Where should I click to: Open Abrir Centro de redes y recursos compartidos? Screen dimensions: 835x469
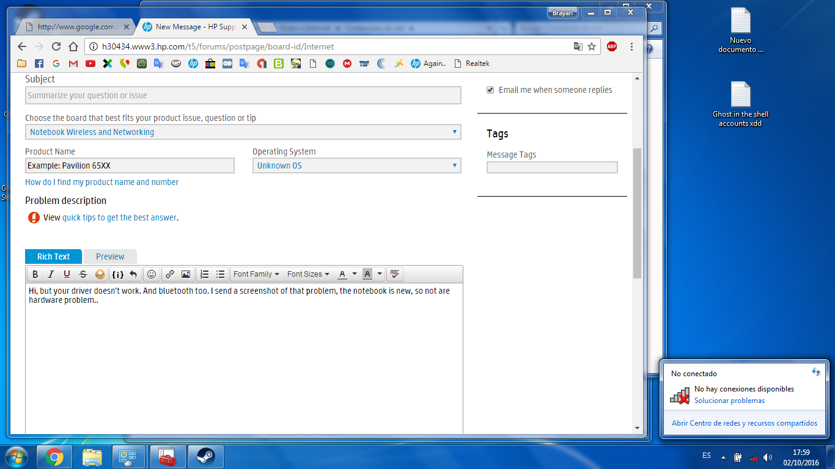point(745,423)
